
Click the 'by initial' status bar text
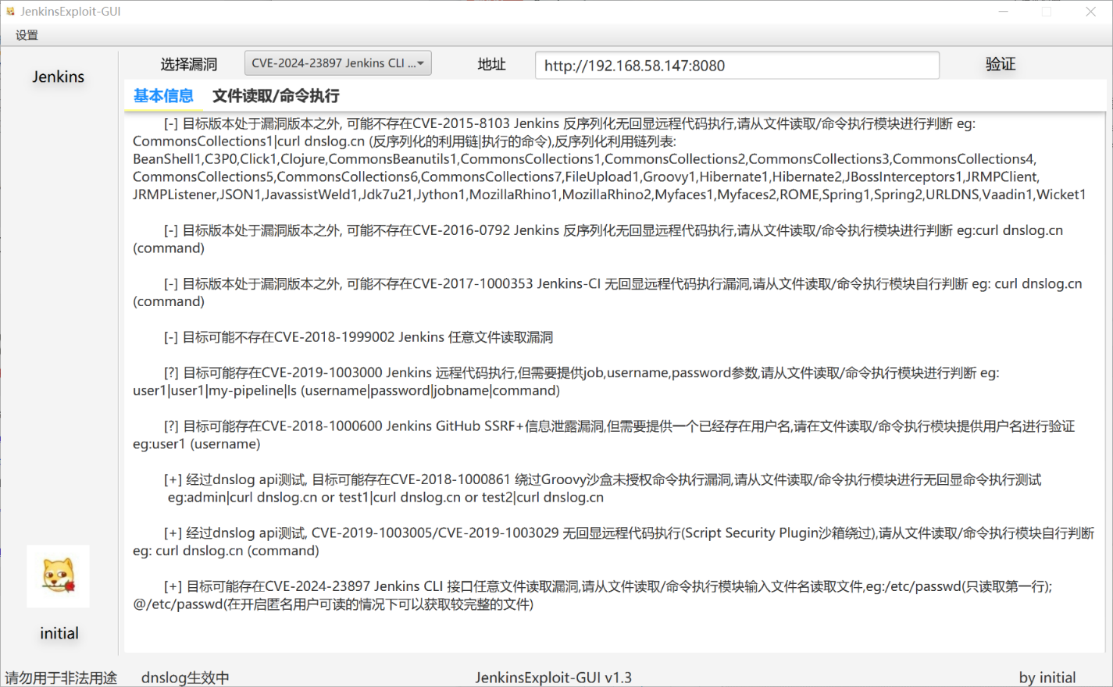[1047, 678]
